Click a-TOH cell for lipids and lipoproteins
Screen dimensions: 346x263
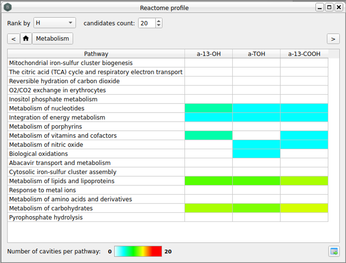pos(256,181)
